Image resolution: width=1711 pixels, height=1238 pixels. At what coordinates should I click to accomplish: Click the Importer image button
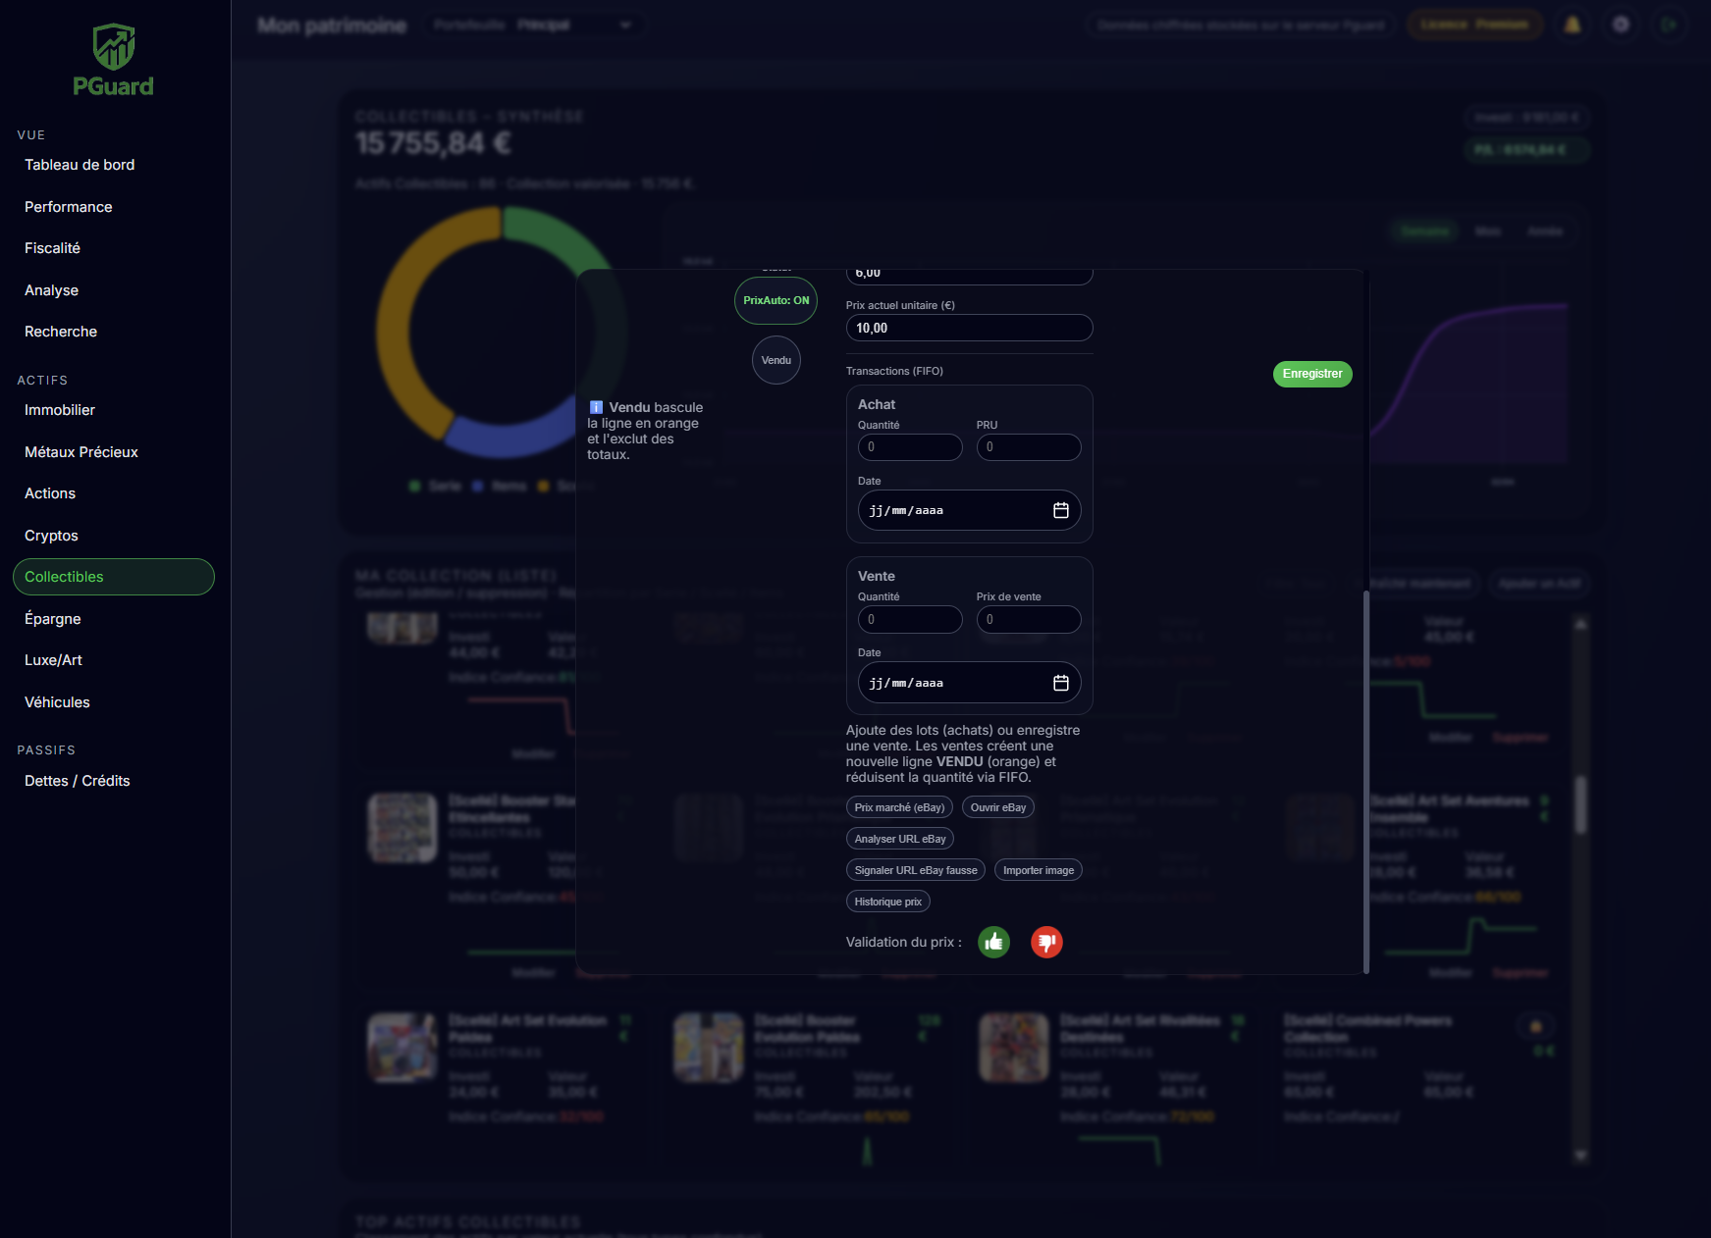coord(1038,870)
